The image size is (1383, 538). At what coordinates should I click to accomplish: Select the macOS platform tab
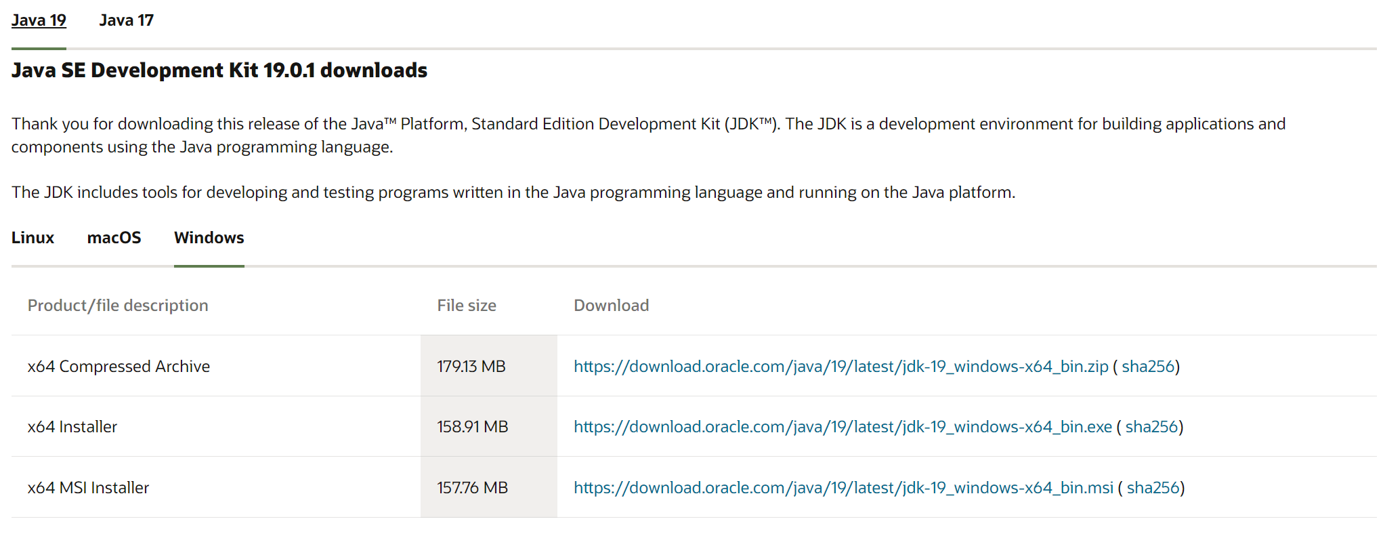[x=114, y=238]
